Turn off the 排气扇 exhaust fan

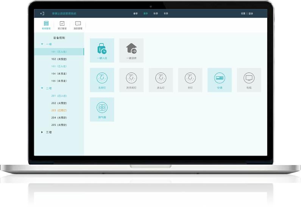point(102,109)
